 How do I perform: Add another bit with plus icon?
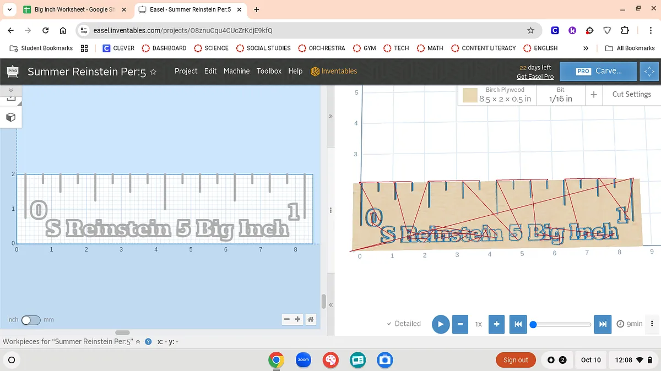click(594, 95)
